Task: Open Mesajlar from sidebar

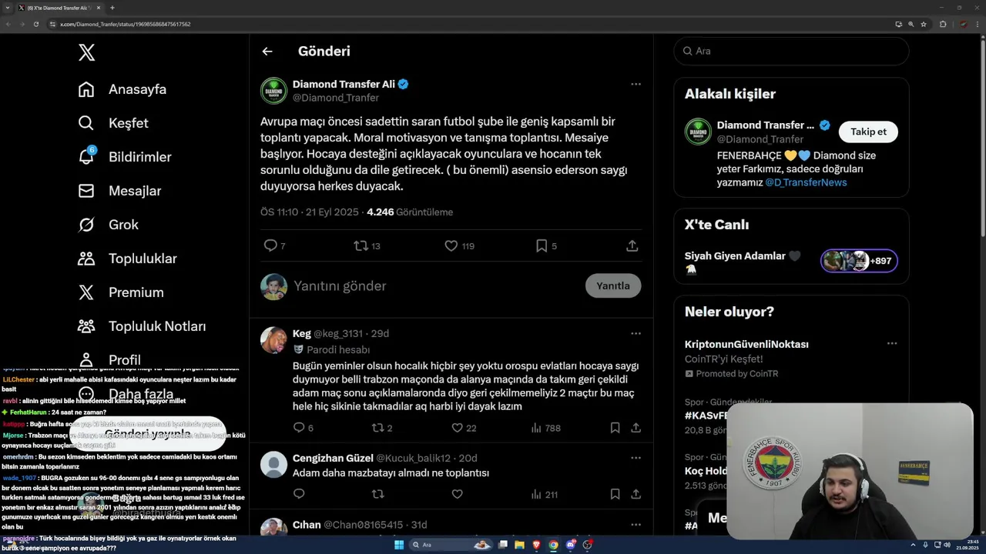Action: 119,191
